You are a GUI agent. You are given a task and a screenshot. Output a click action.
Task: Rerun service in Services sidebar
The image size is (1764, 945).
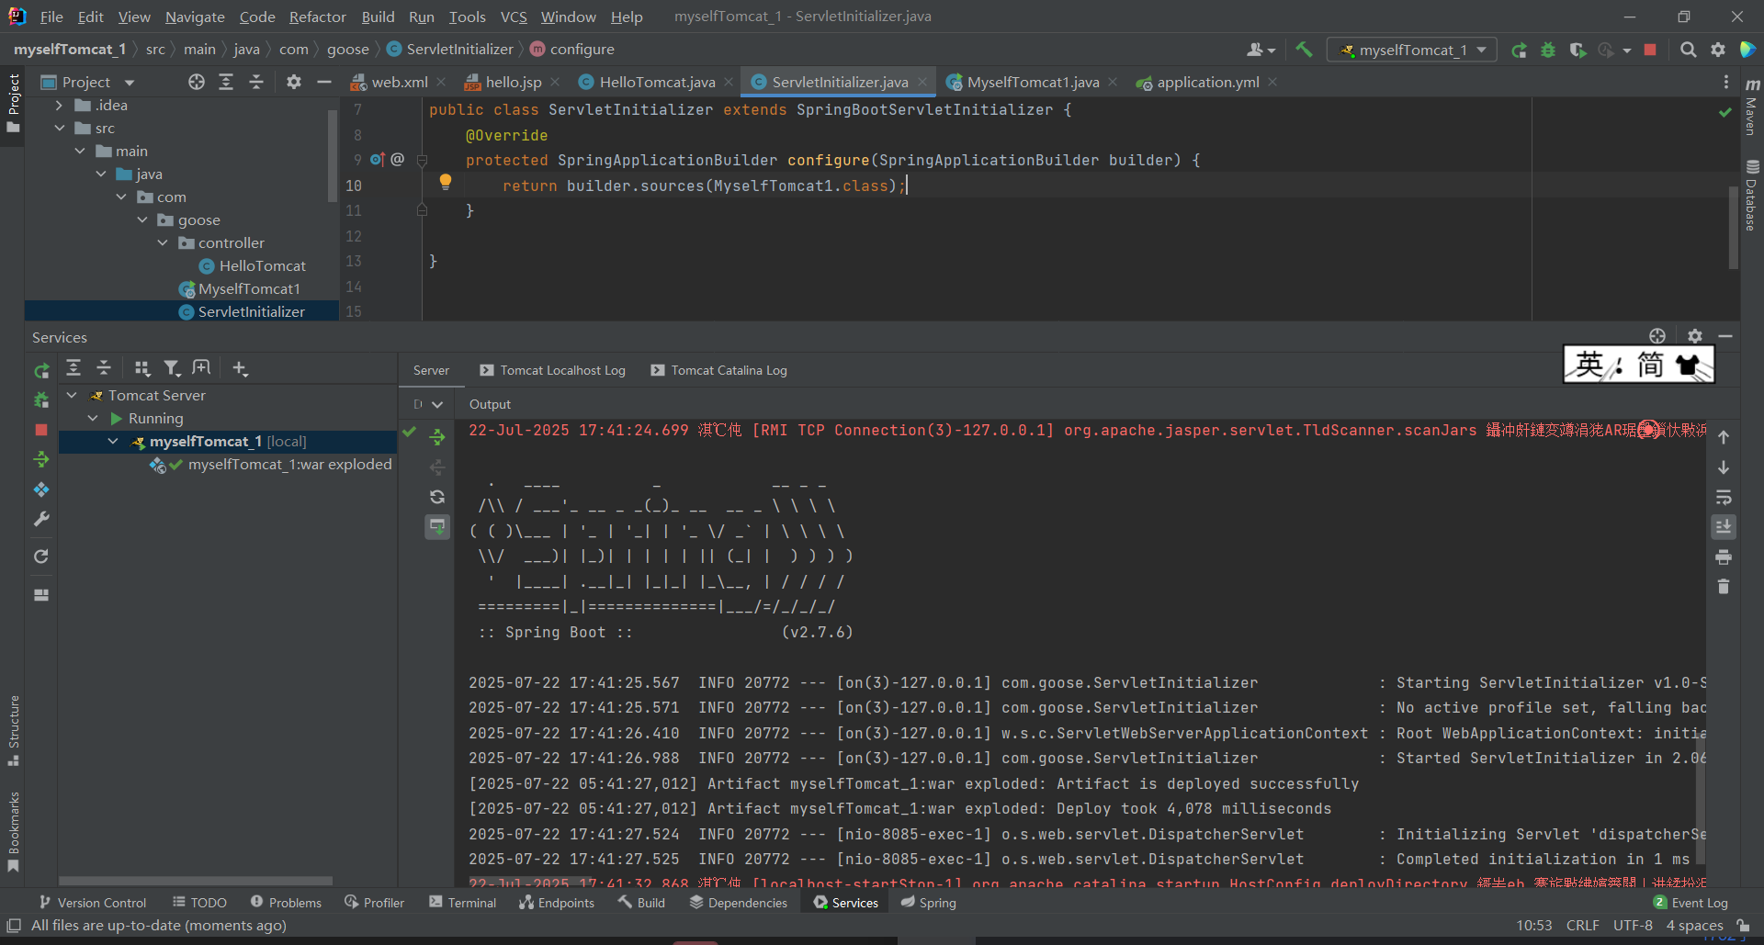[41, 371]
